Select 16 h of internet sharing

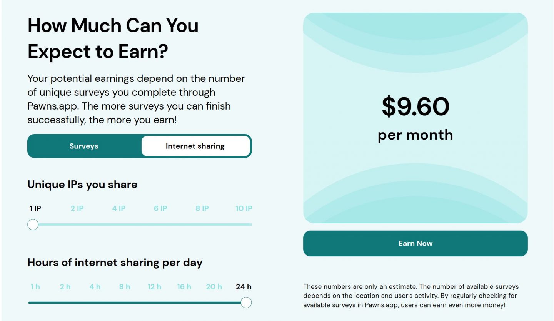184,286
